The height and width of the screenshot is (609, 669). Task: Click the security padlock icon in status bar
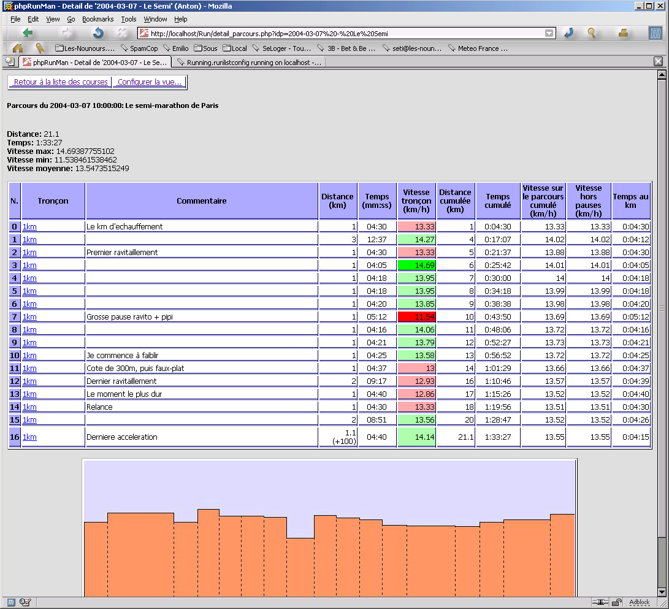point(617,602)
